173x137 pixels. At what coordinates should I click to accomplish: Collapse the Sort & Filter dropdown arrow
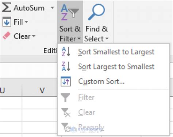(79, 39)
